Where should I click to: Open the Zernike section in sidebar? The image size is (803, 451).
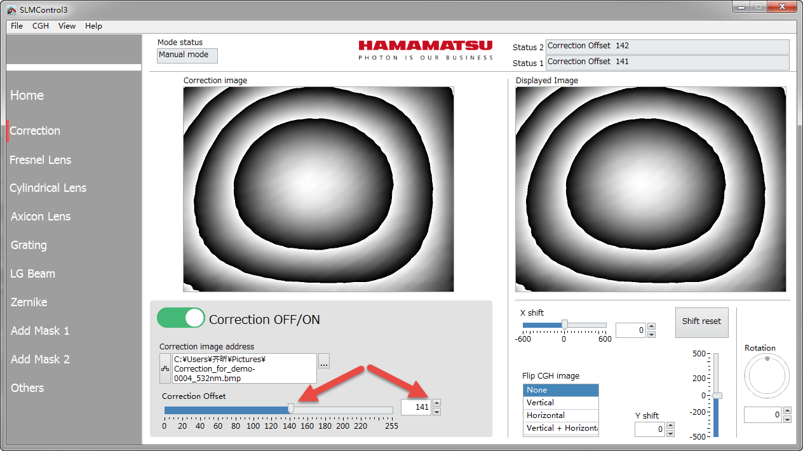(29, 302)
